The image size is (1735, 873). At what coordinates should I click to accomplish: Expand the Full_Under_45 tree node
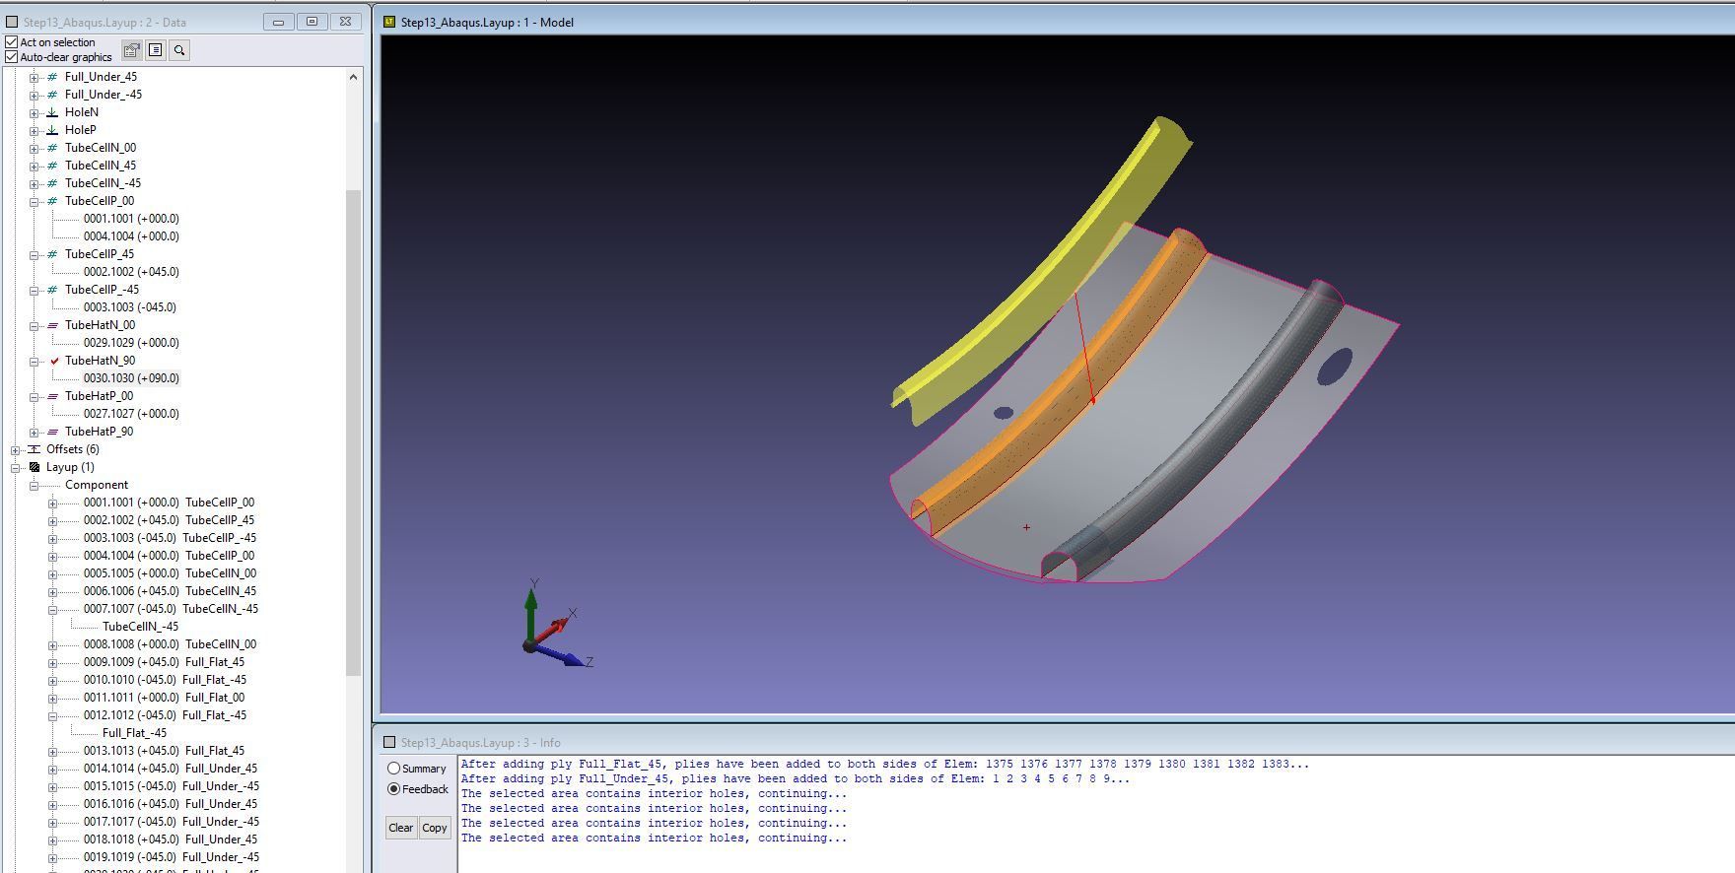[34, 77]
